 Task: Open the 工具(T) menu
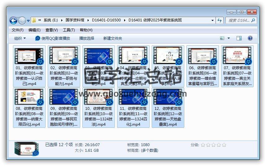69,30
